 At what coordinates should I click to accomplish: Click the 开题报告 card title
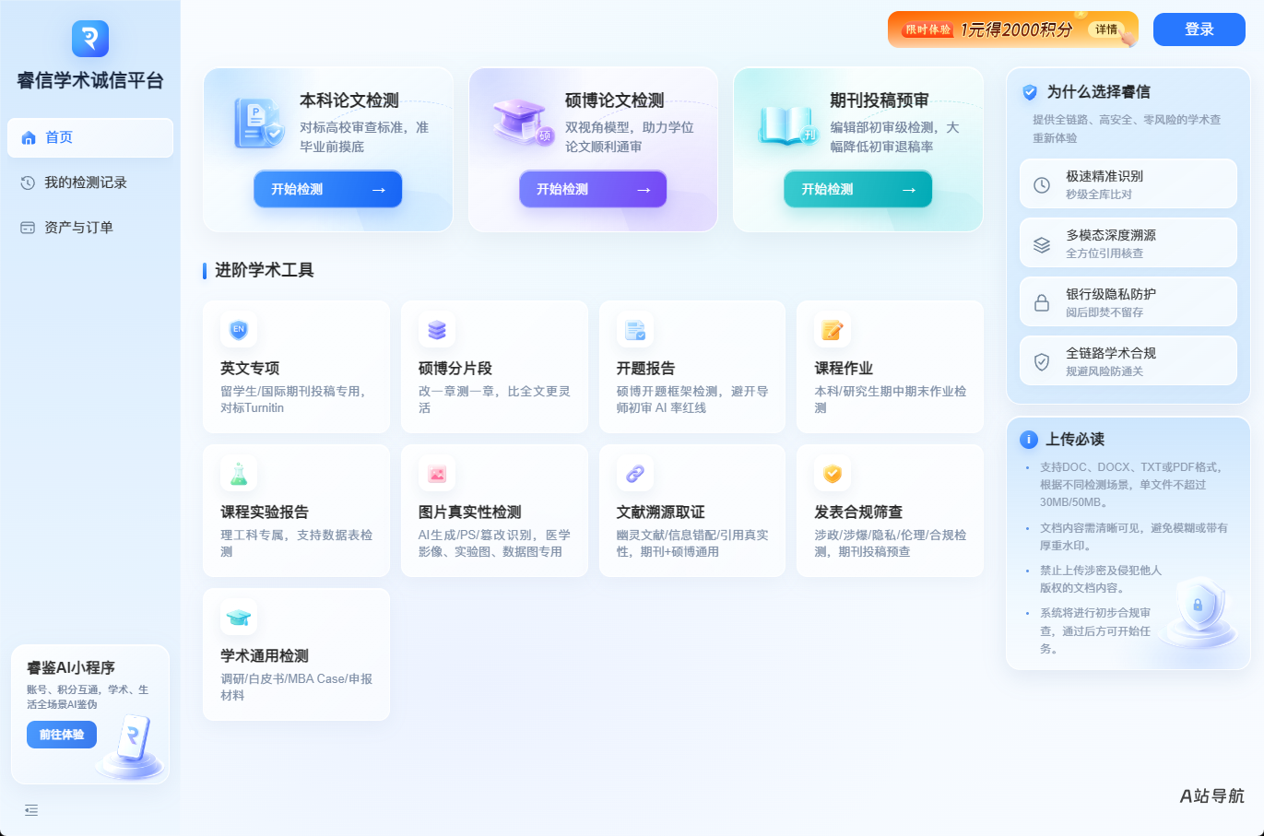coord(645,368)
